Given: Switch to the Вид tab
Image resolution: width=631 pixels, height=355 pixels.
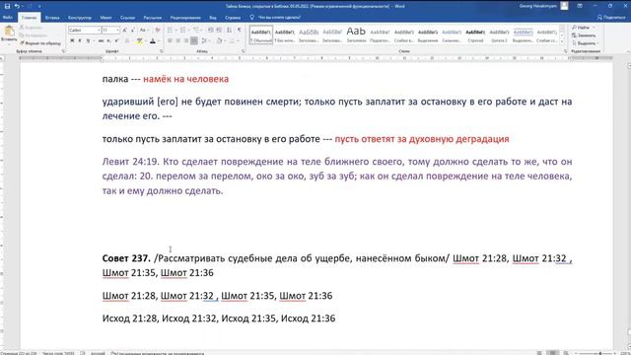Looking at the screenshot, I should tap(213, 18).
